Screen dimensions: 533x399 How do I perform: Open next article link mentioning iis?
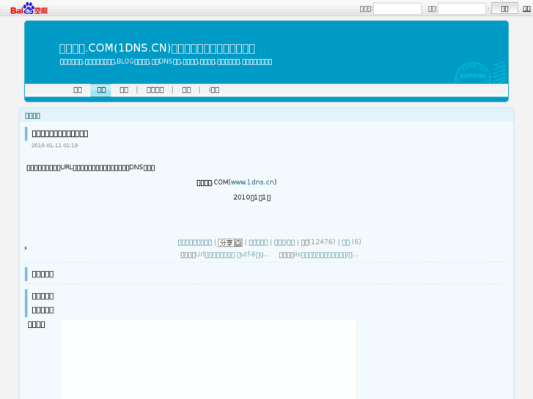326,254
